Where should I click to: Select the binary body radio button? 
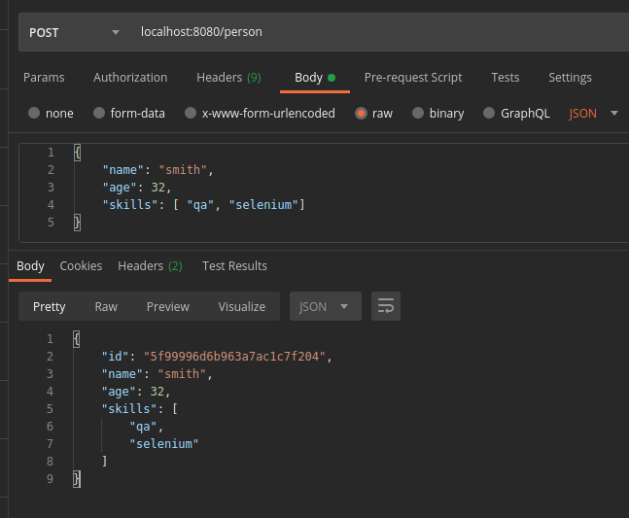click(x=418, y=113)
